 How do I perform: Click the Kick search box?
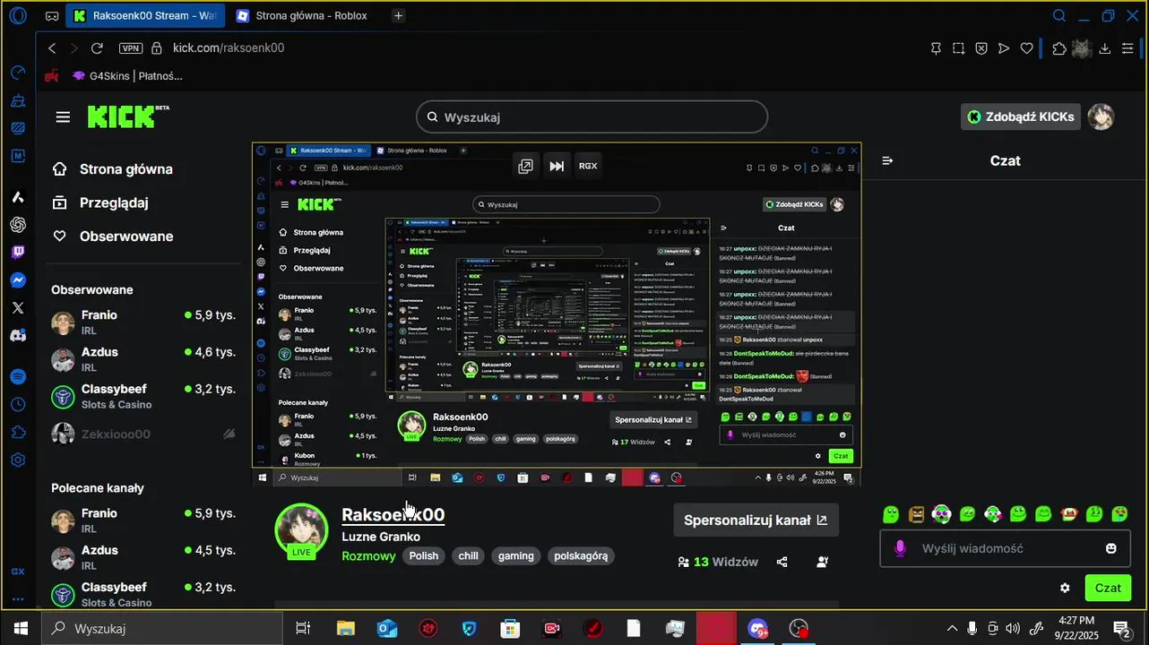tap(592, 117)
